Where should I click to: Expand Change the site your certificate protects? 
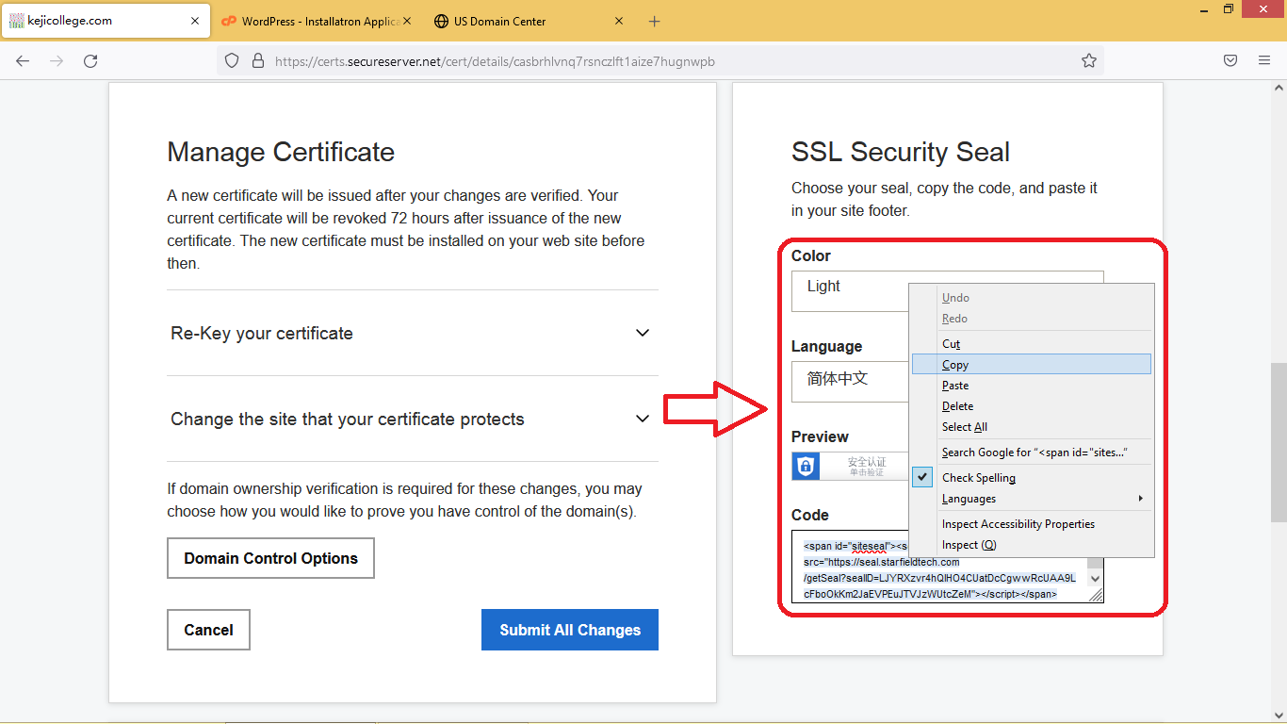412,419
